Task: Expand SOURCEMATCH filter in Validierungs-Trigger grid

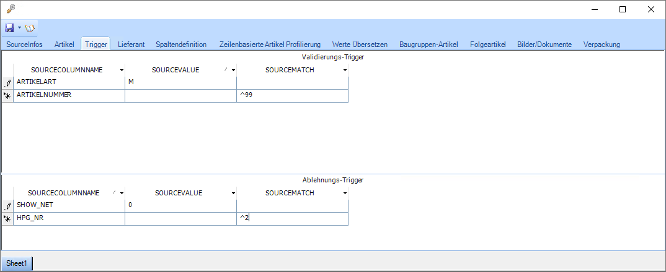Action: click(x=345, y=70)
